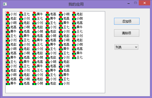Select the icon of the last 王七 in the sixth column

(x=74, y=57)
